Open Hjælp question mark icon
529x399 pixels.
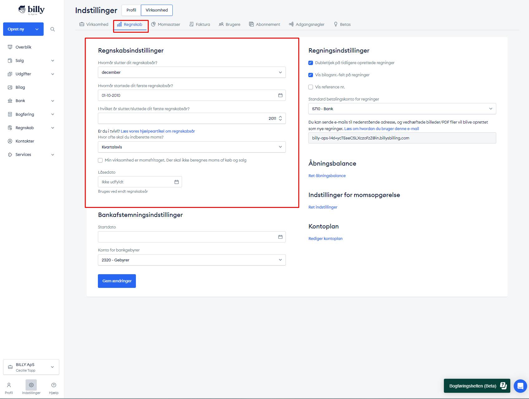pyautogui.click(x=54, y=385)
